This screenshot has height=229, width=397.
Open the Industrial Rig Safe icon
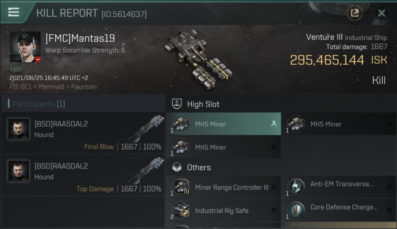(181, 210)
